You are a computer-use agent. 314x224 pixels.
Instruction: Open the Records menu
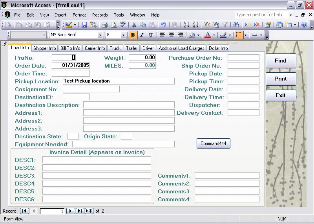pos(100,15)
